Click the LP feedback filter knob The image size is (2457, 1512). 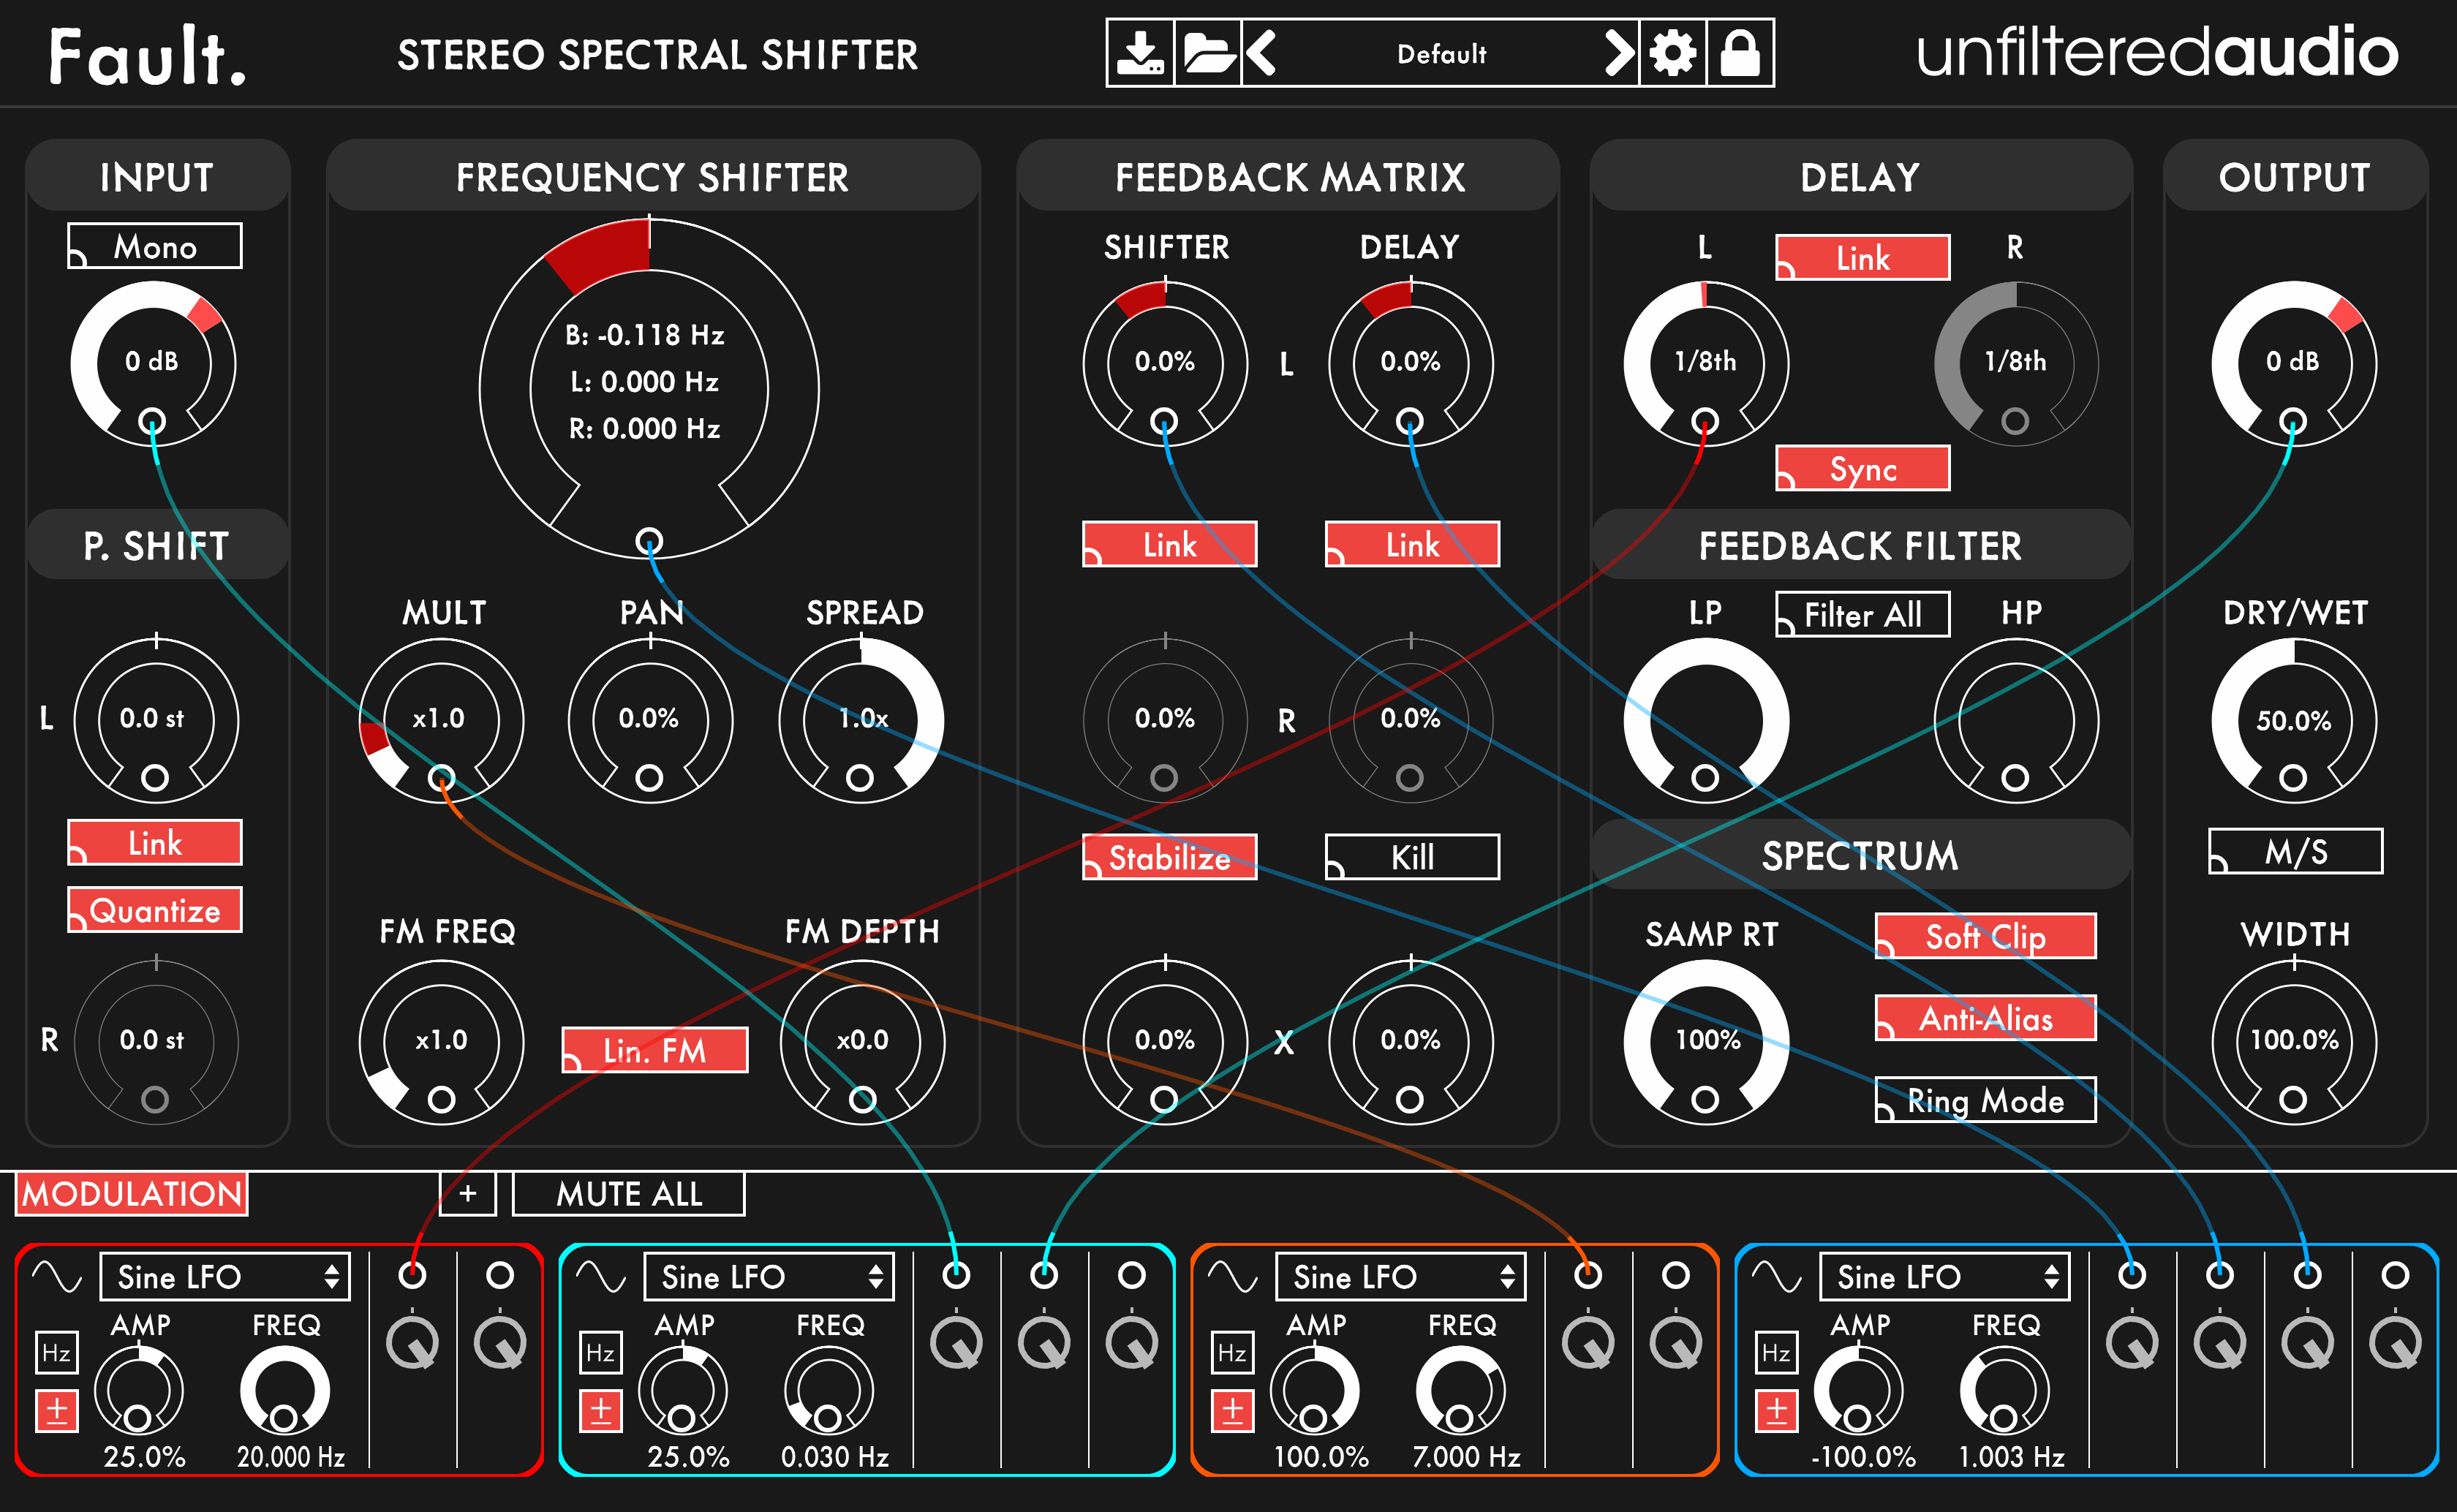point(1706,720)
